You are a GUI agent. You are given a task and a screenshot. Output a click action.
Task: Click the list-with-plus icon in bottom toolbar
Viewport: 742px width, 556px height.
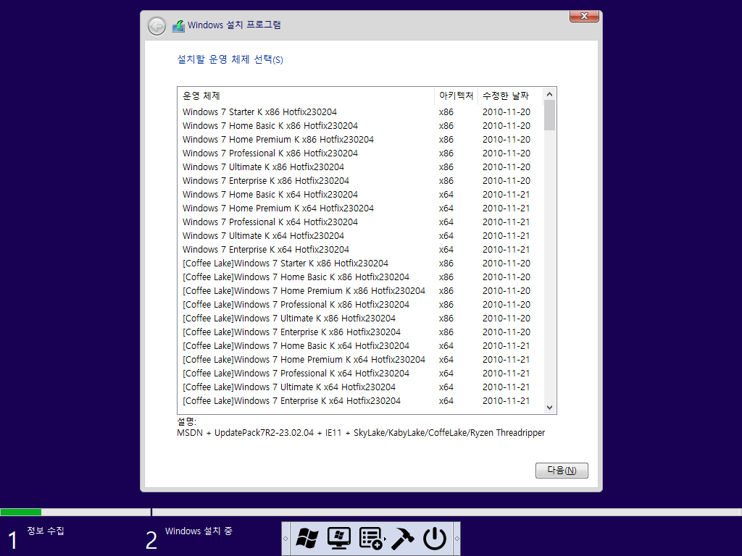coord(372,539)
